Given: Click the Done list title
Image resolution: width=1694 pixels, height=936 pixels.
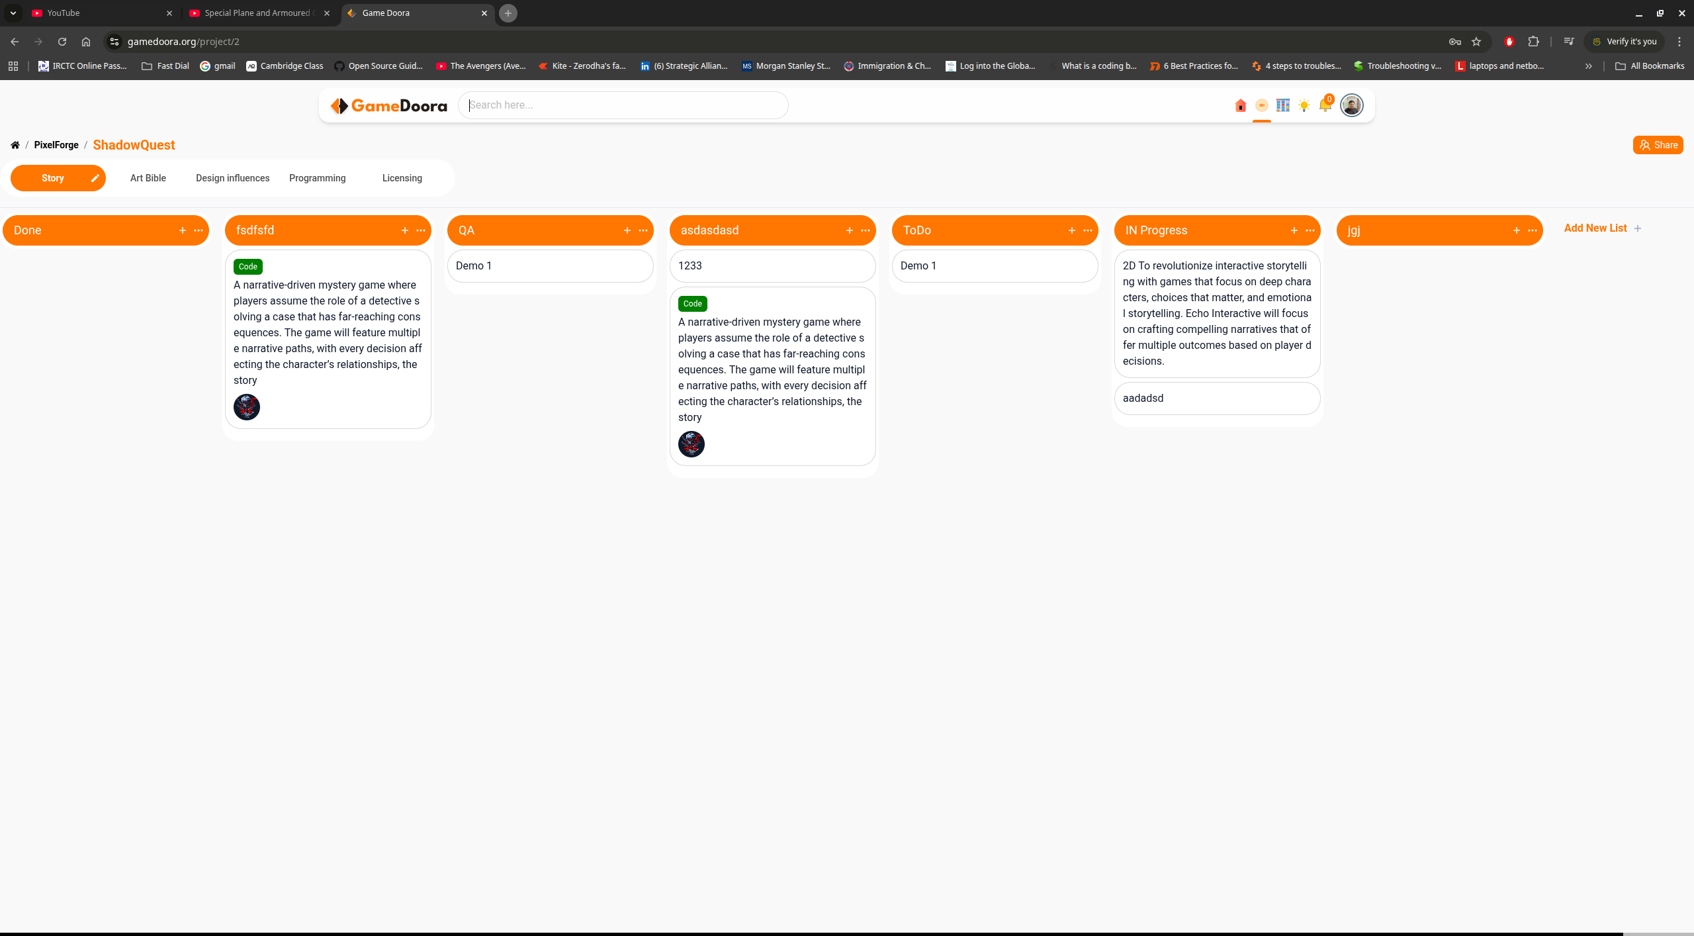Looking at the screenshot, I should [x=28, y=230].
